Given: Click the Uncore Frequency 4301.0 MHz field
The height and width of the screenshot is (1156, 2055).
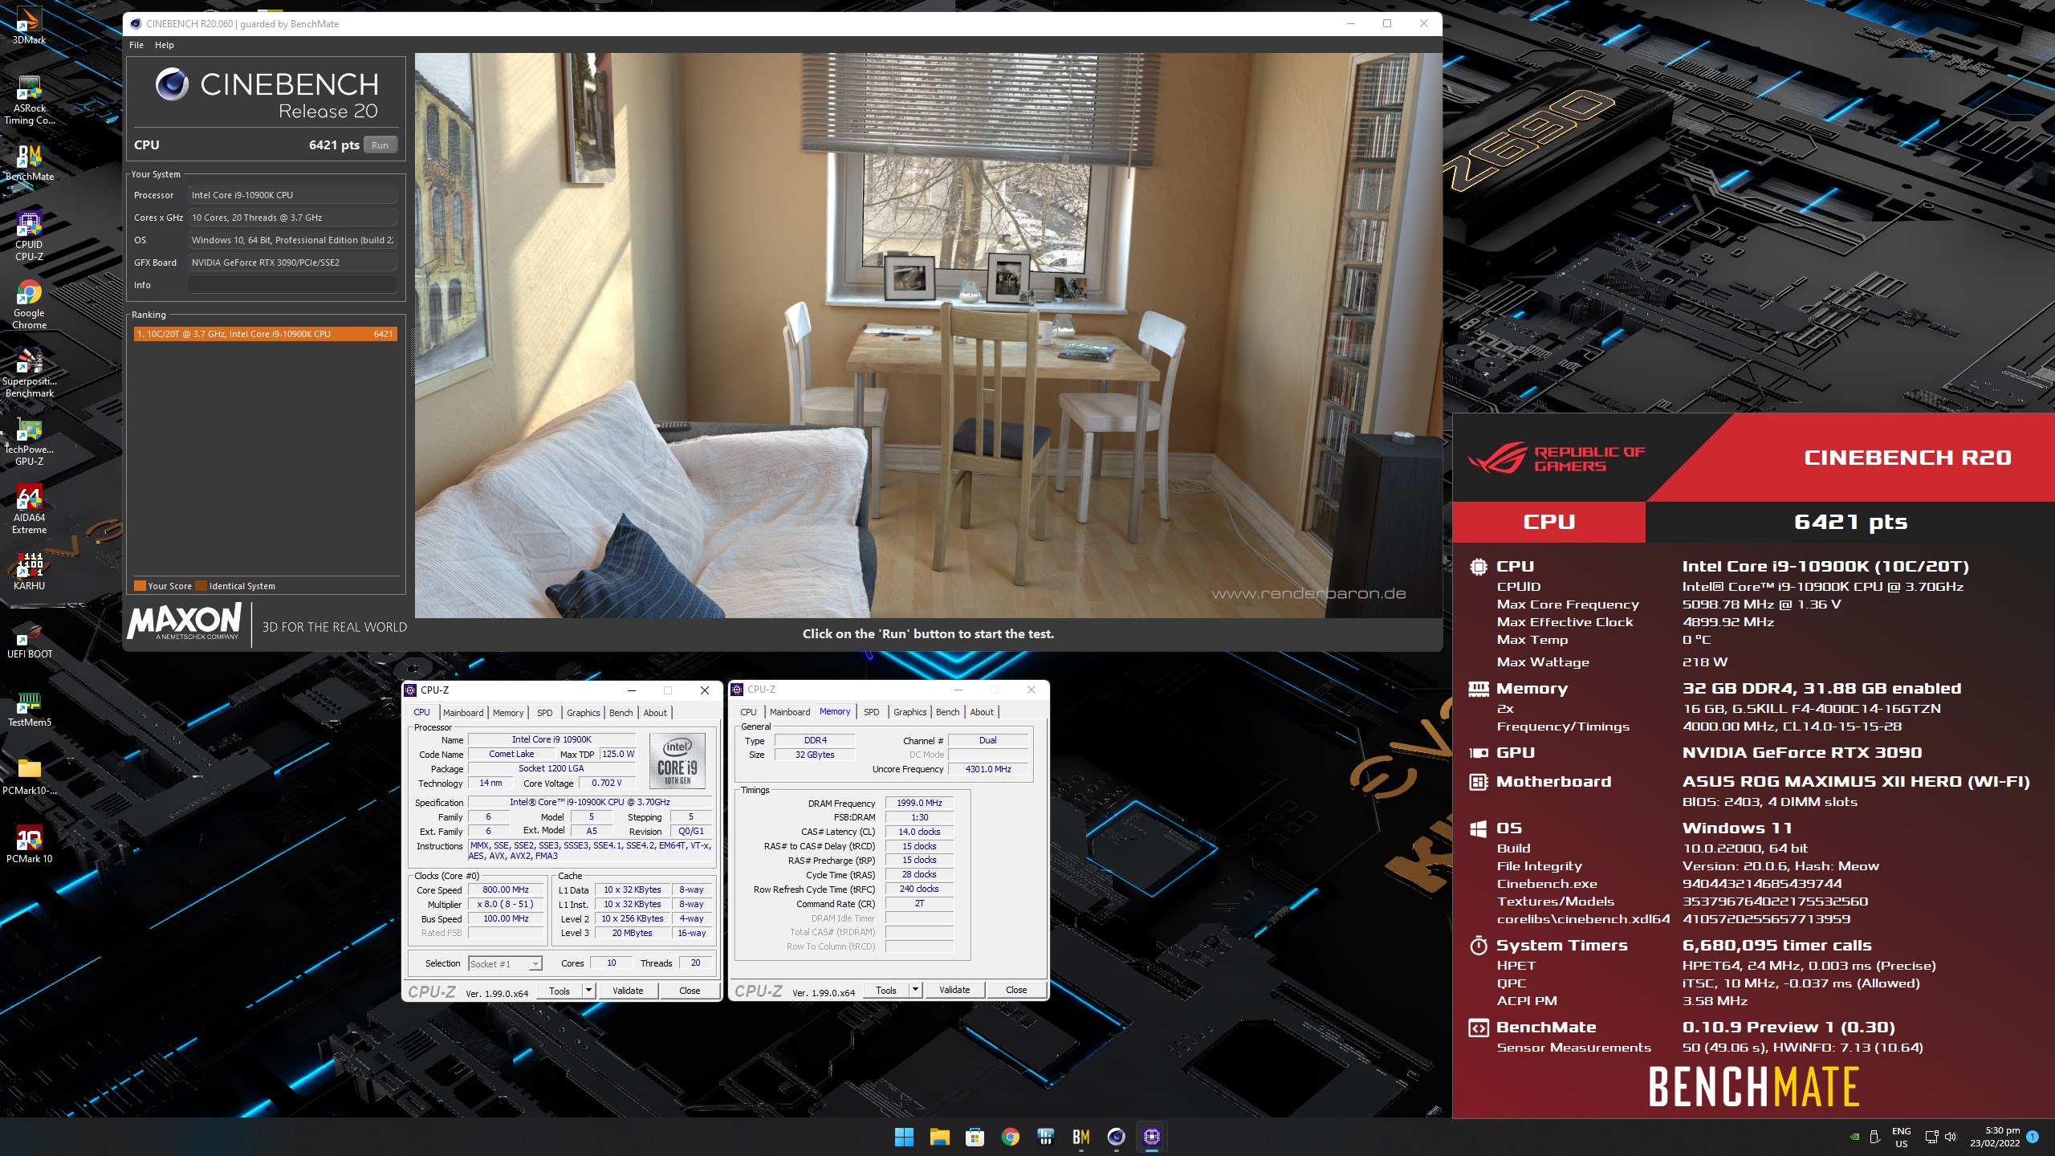Looking at the screenshot, I should coord(988,769).
